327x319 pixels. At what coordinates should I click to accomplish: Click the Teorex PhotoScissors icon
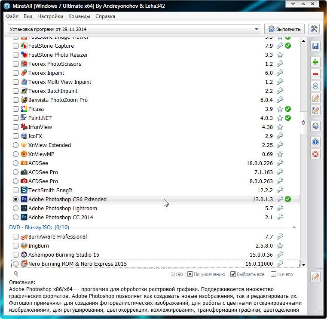click(x=24, y=64)
